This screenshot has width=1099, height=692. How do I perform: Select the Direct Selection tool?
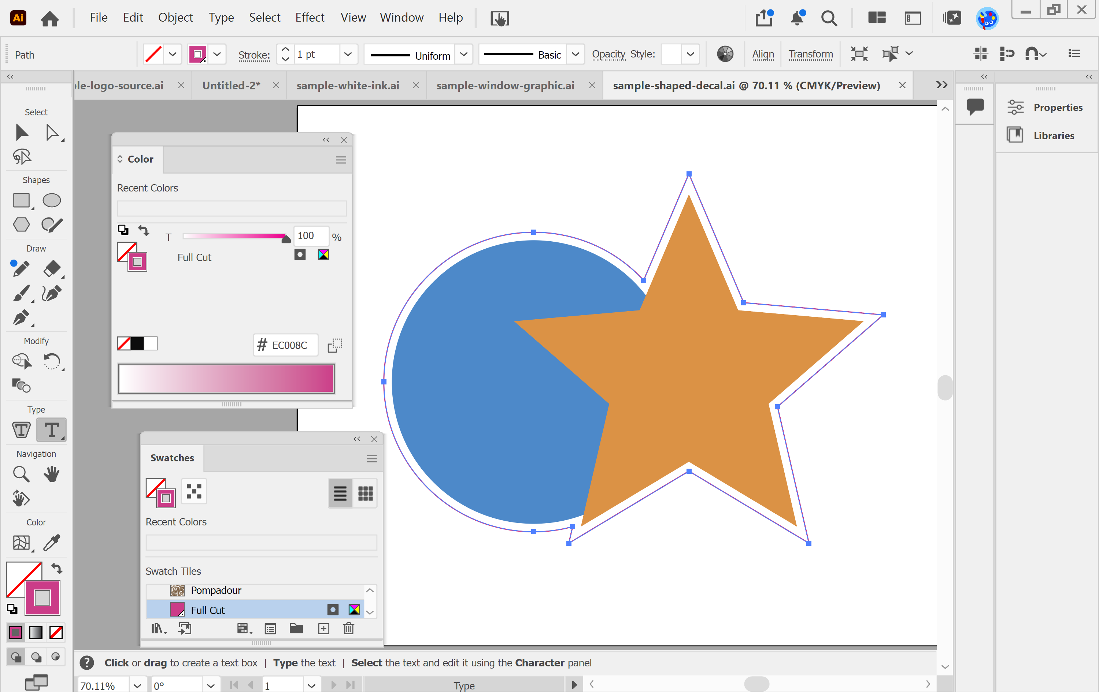pos(52,132)
